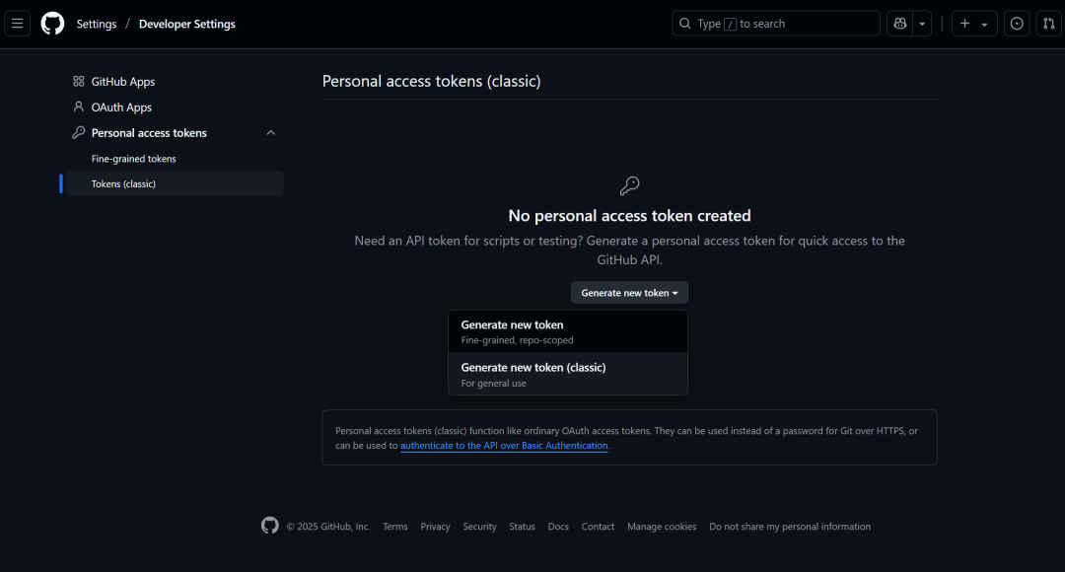Open the Pull requests icon in header
The image size is (1065, 572).
(1048, 24)
